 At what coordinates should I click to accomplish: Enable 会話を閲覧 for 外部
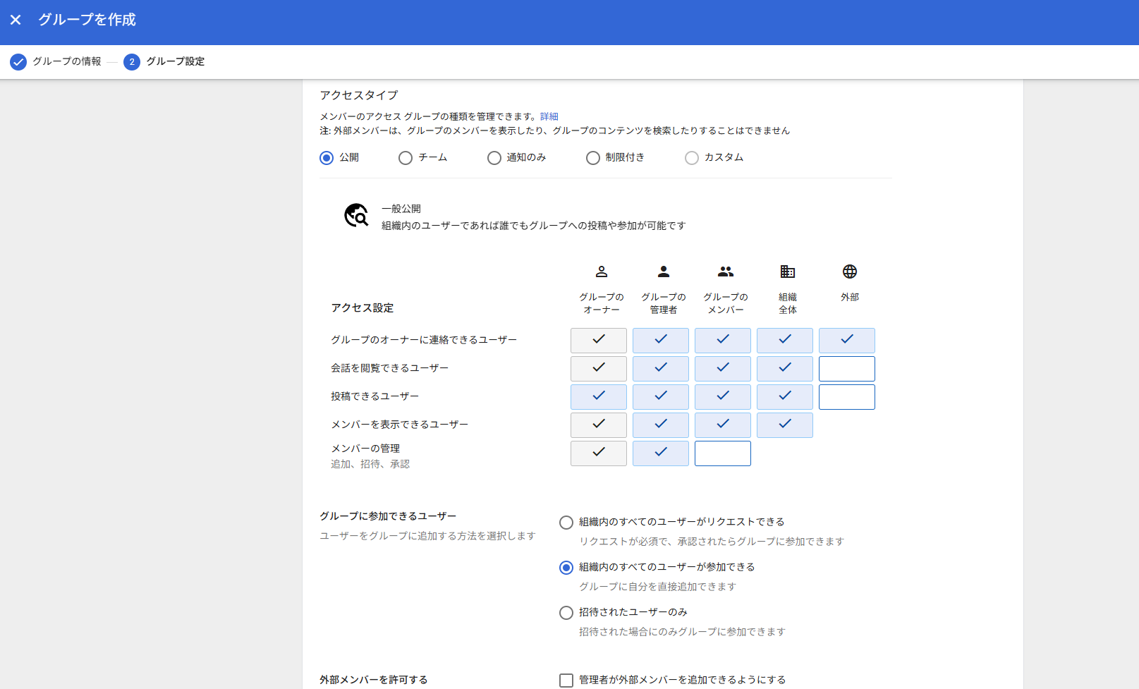847,369
